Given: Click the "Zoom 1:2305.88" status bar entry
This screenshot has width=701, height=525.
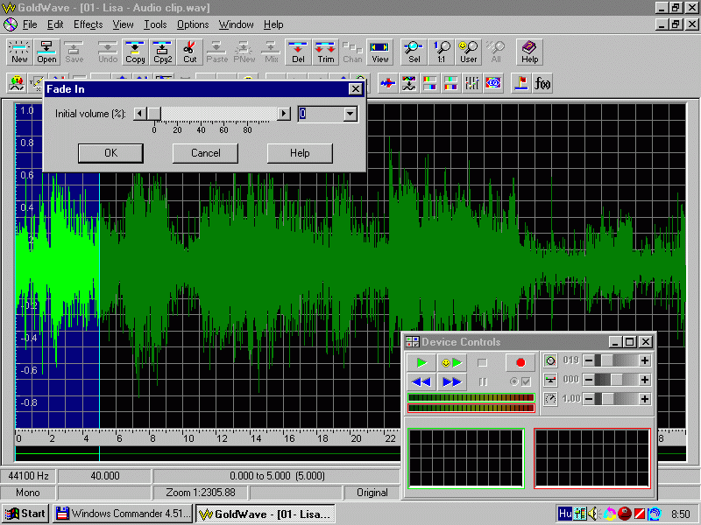Looking at the screenshot, I should click(201, 493).
